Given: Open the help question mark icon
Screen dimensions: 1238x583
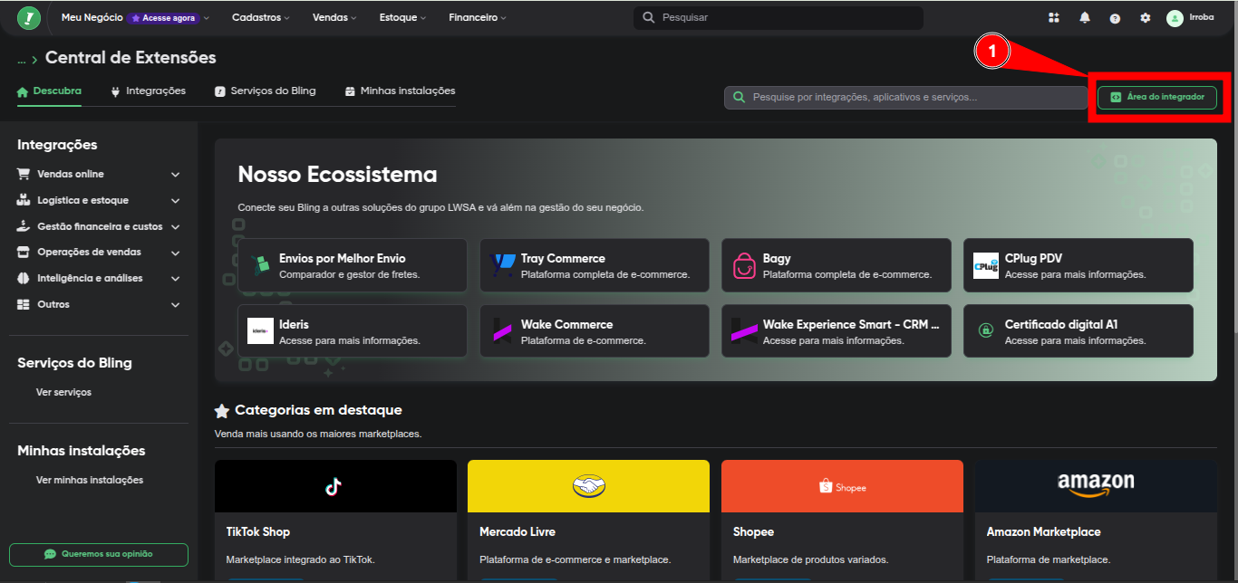Looking at the screenshot, I should pos(1115,18).
